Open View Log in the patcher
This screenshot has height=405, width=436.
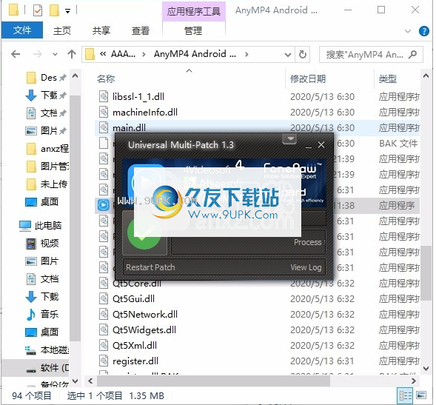(306, 267)
